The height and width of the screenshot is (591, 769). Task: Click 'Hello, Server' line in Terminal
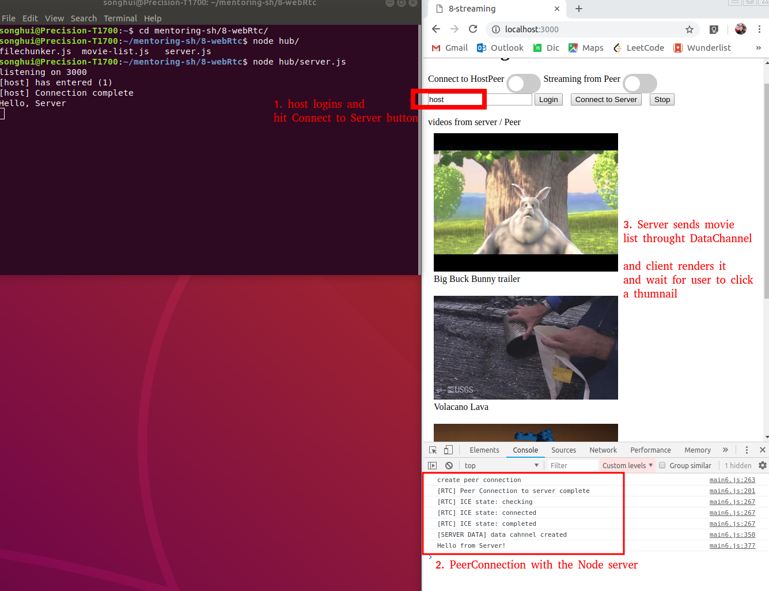tap(33, 103)
